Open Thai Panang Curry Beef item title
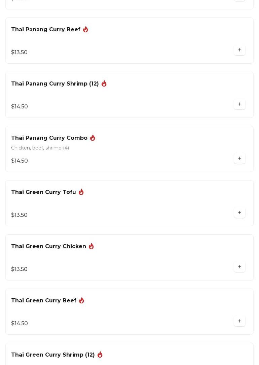 (46, 30)
